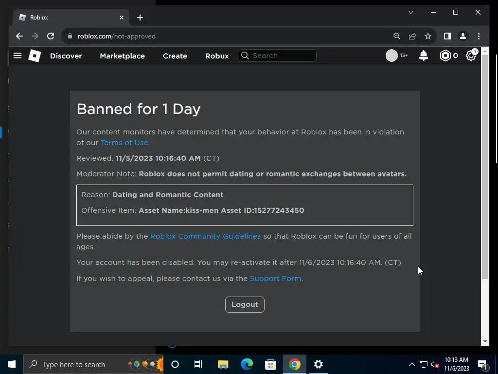Open the taskbar clock showing 10:13 AM
The height and width of the screenshot is (374, 498).
(x=456, y=364)
